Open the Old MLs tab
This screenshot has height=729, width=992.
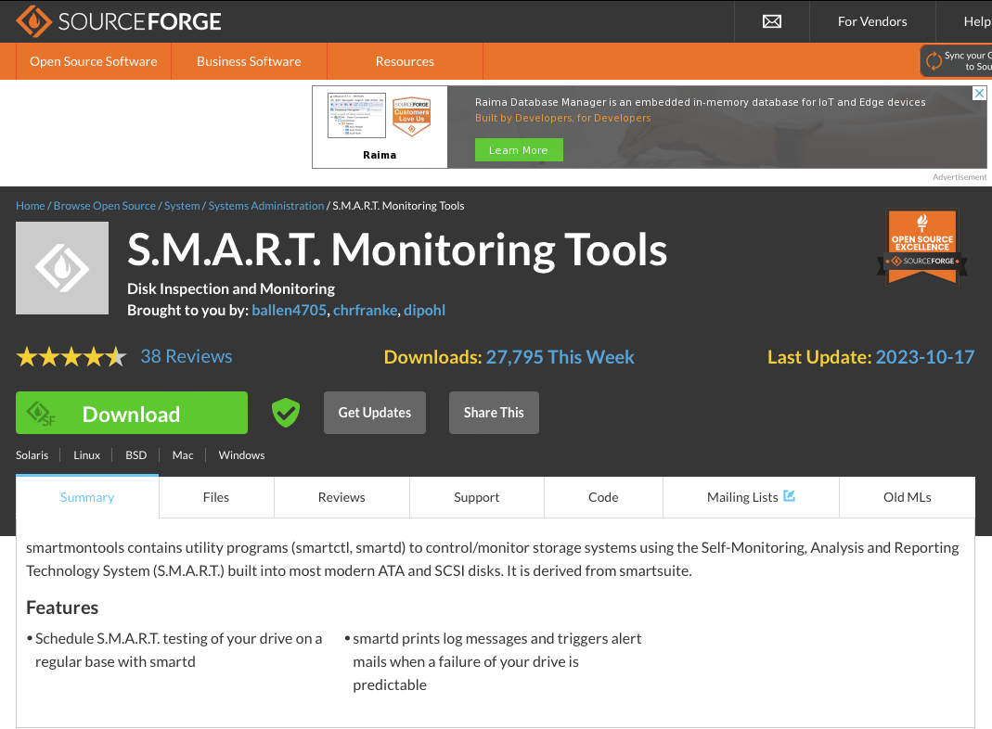[x=908, y=497]
